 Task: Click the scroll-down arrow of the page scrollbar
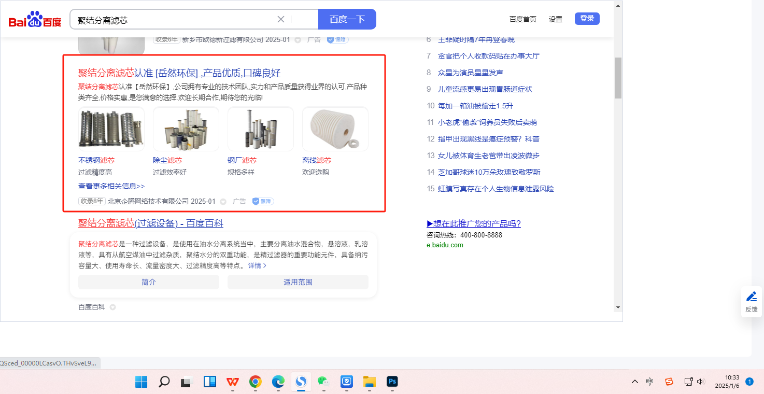618,307
